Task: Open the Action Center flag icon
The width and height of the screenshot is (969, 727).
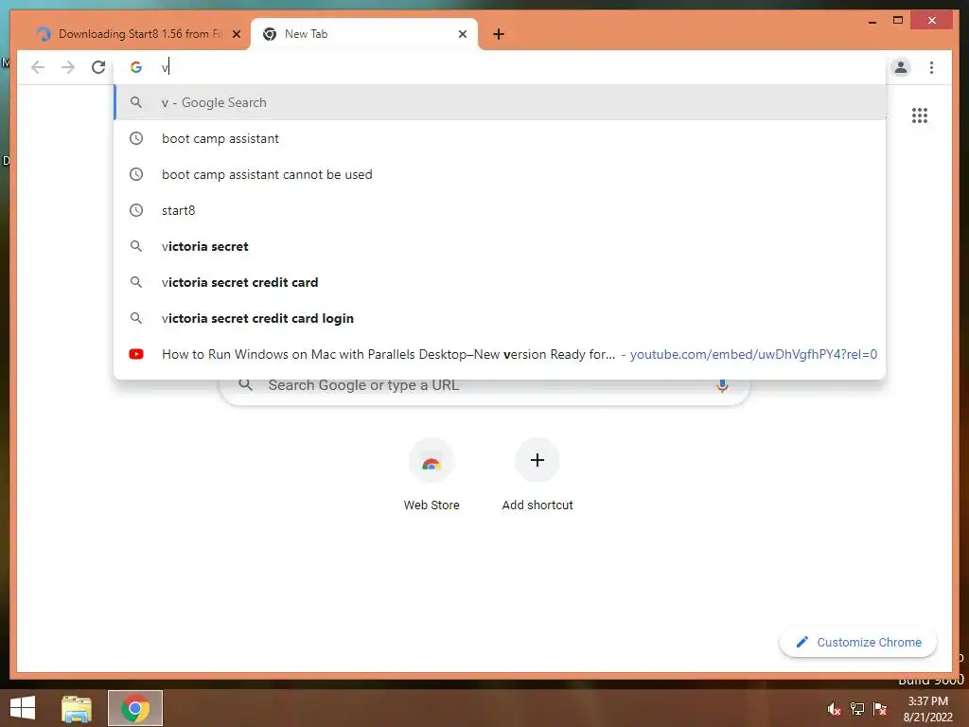Action: (x=879, y=709)
